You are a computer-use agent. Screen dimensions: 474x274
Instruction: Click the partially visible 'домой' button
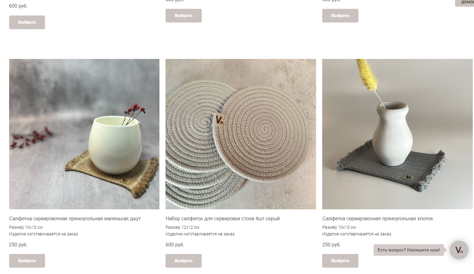coord(465,2)
